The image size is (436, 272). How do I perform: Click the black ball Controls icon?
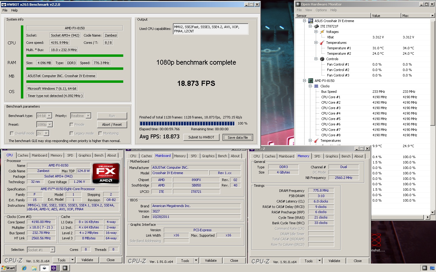[322, 59]
